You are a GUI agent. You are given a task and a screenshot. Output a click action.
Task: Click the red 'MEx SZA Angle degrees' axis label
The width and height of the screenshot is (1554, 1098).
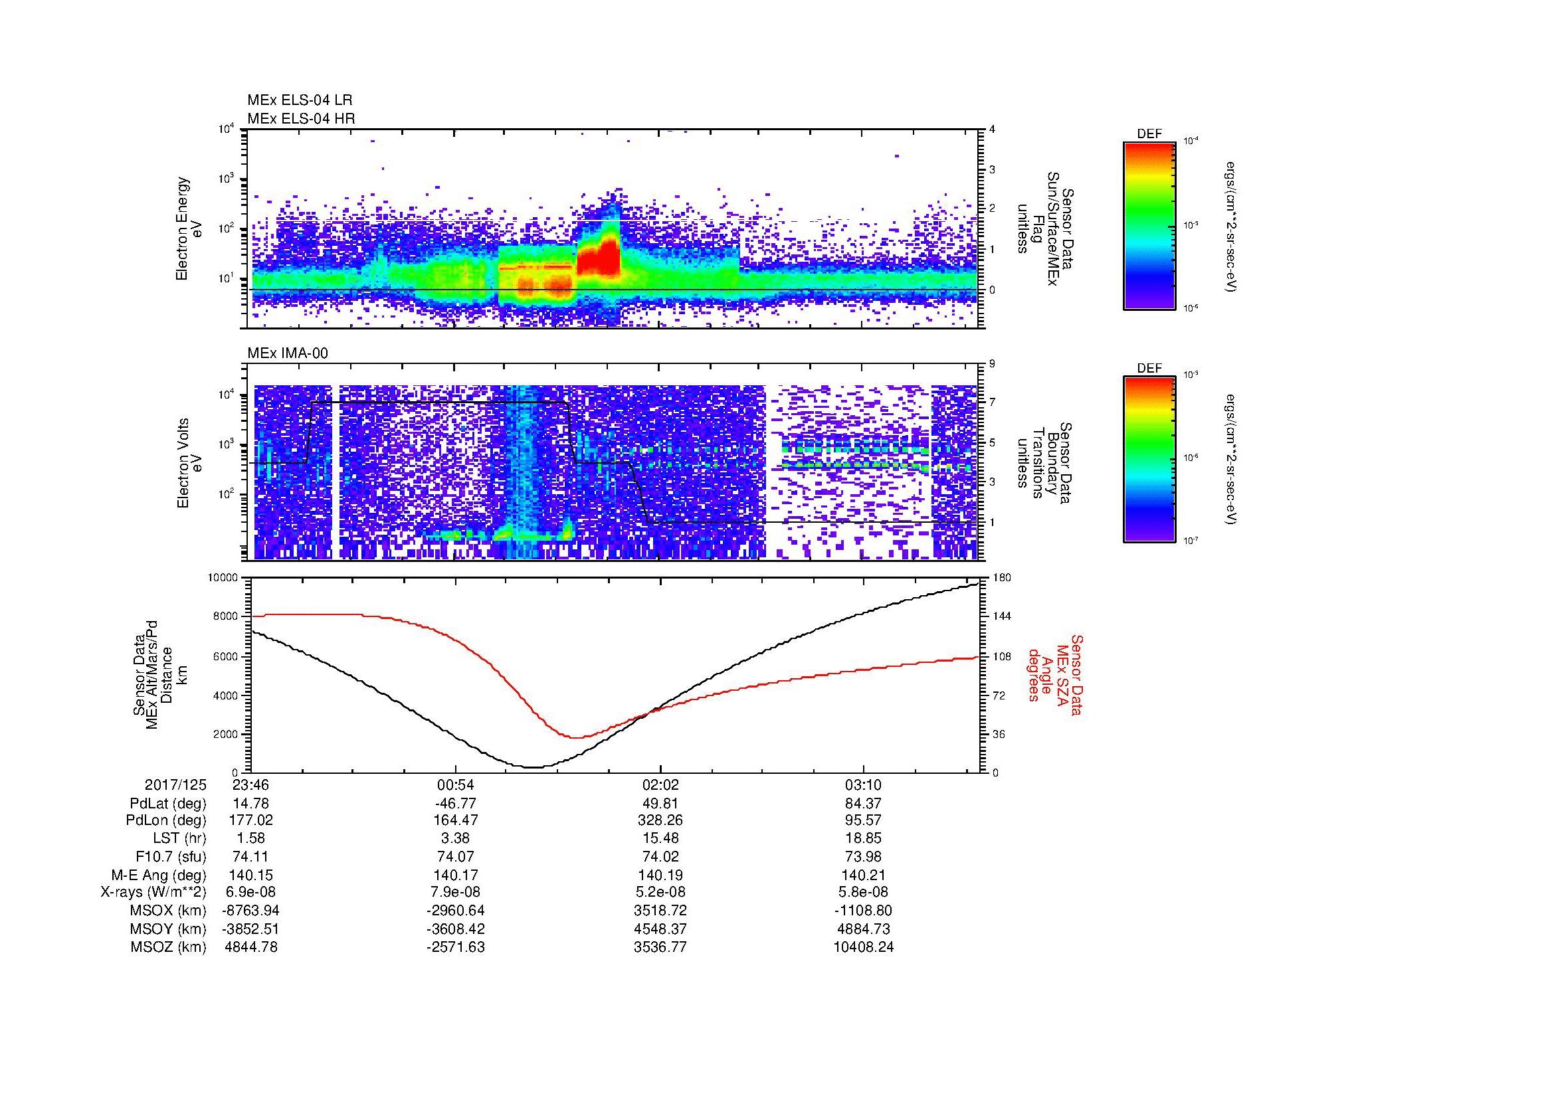click(x=1054, y=674)
